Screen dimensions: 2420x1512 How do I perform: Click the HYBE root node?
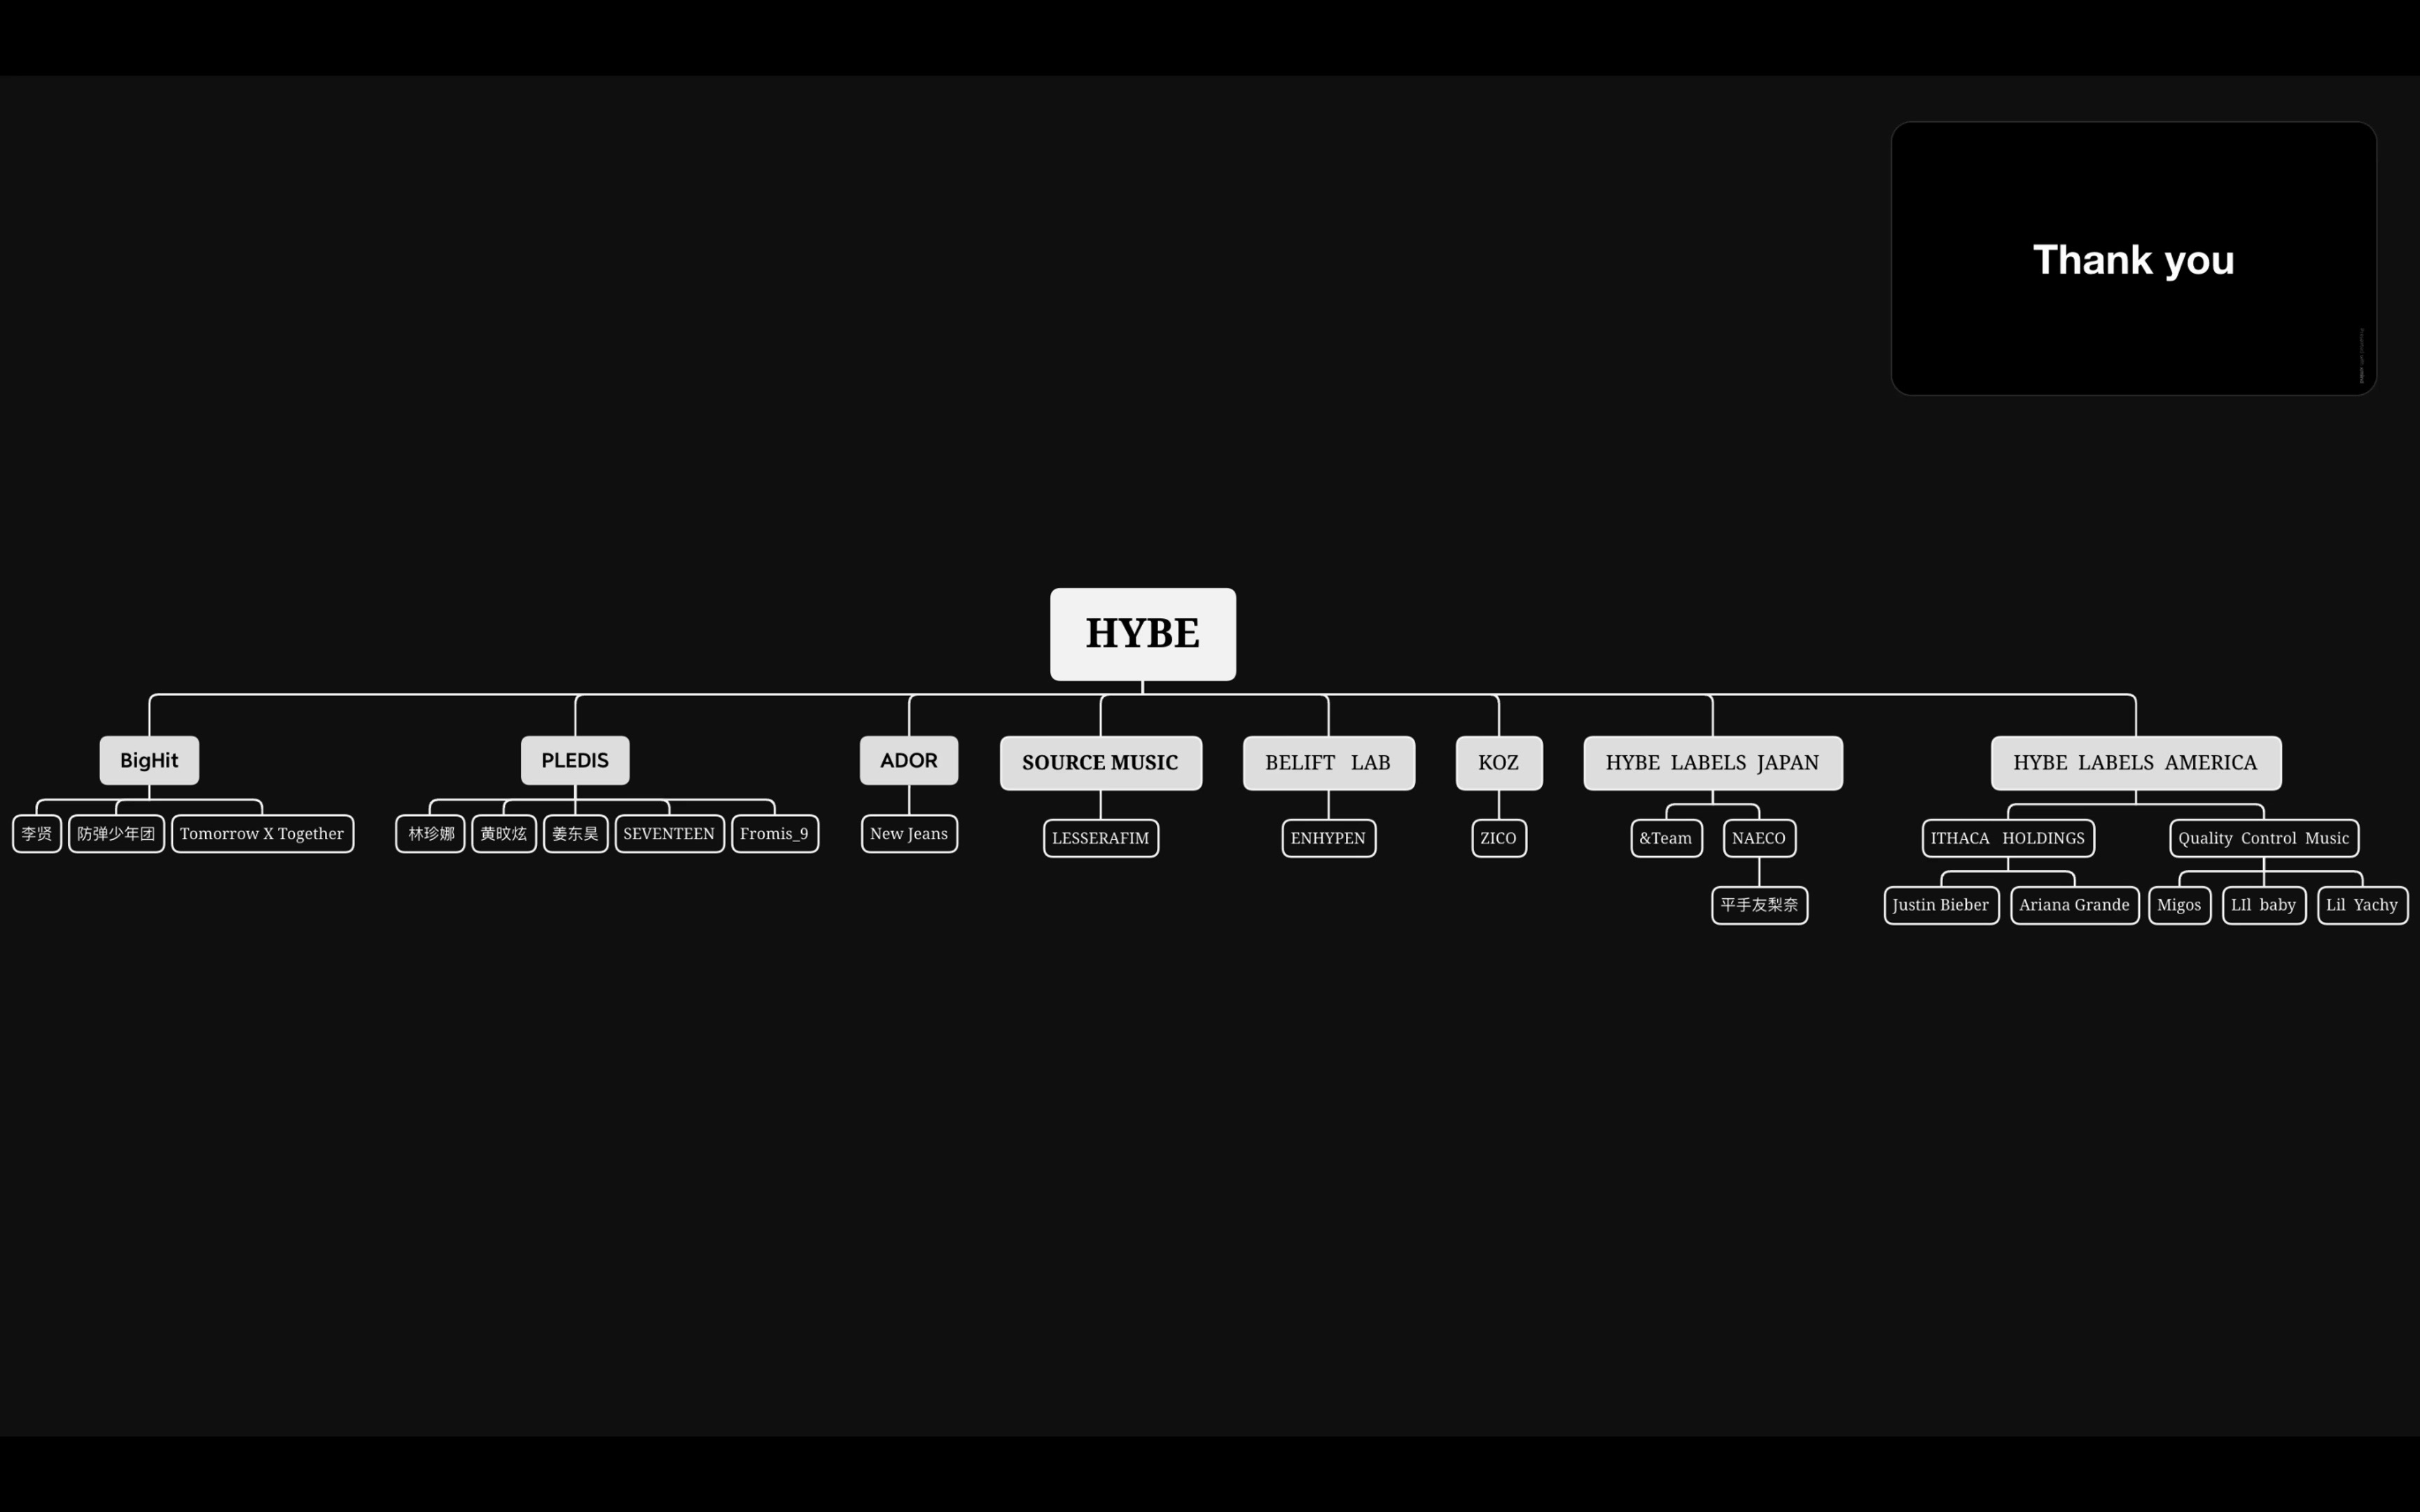click(x=1141, y=632)
